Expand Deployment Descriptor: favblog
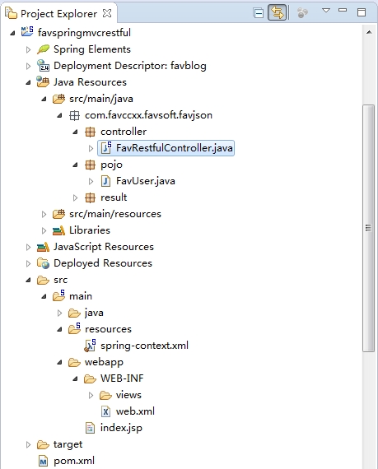 click(x=29, y=66)
